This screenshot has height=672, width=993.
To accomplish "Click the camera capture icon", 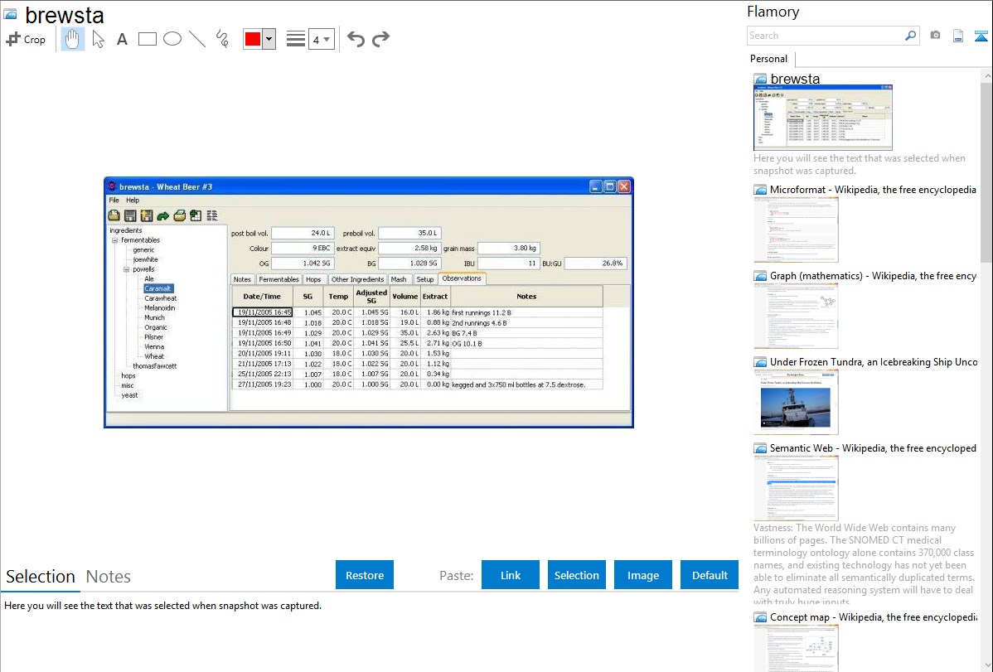I will click(935, 36).
